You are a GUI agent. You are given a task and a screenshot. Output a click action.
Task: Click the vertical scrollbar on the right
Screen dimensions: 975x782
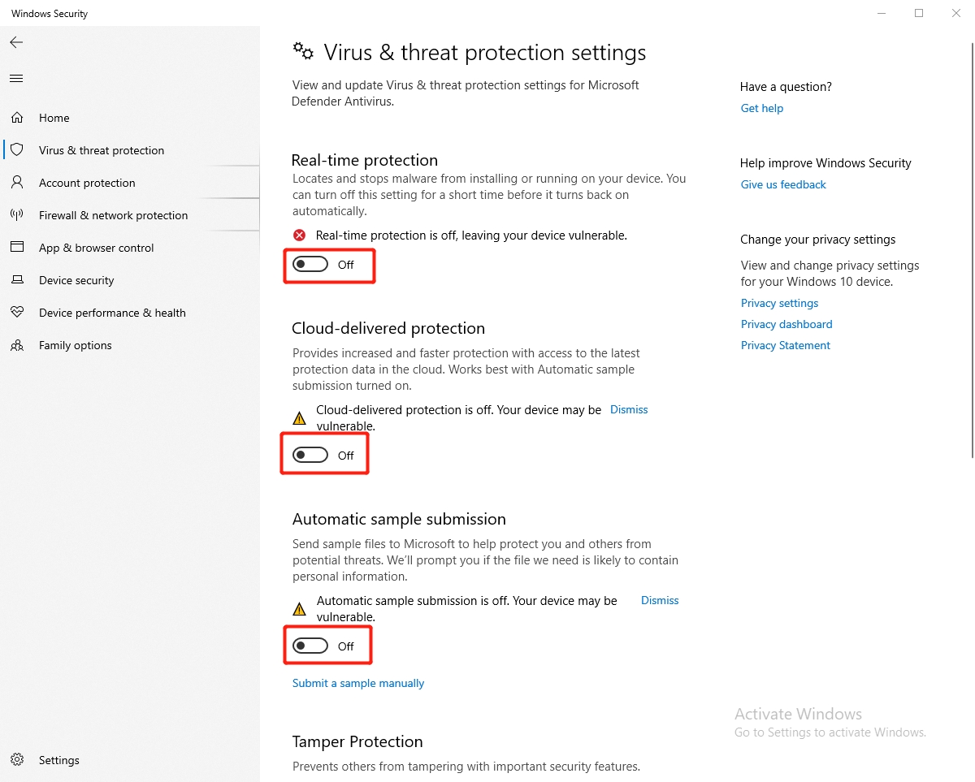[972, 244]
